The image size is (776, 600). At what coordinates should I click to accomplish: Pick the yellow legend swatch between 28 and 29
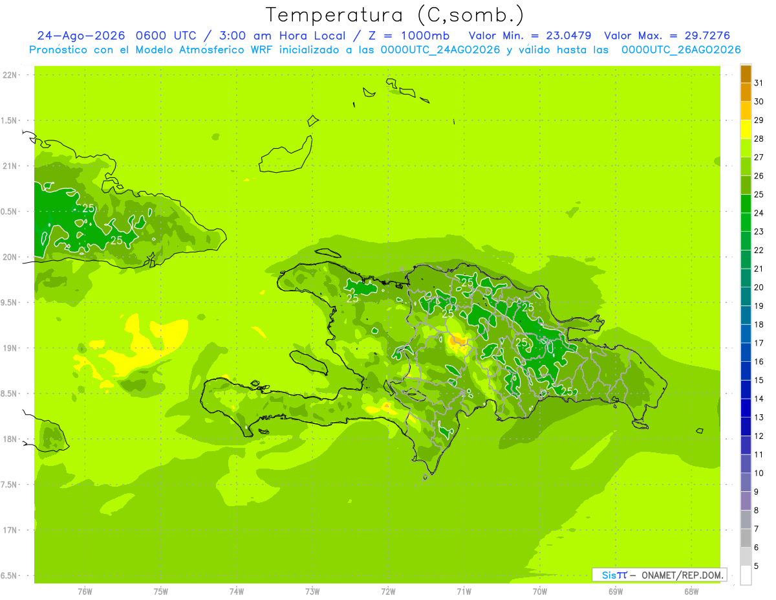(x=746, y=129)
